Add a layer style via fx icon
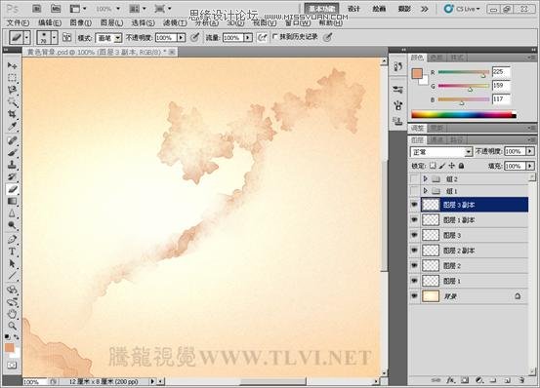This screenshot has width=540, height=388. tap(450, 380)
